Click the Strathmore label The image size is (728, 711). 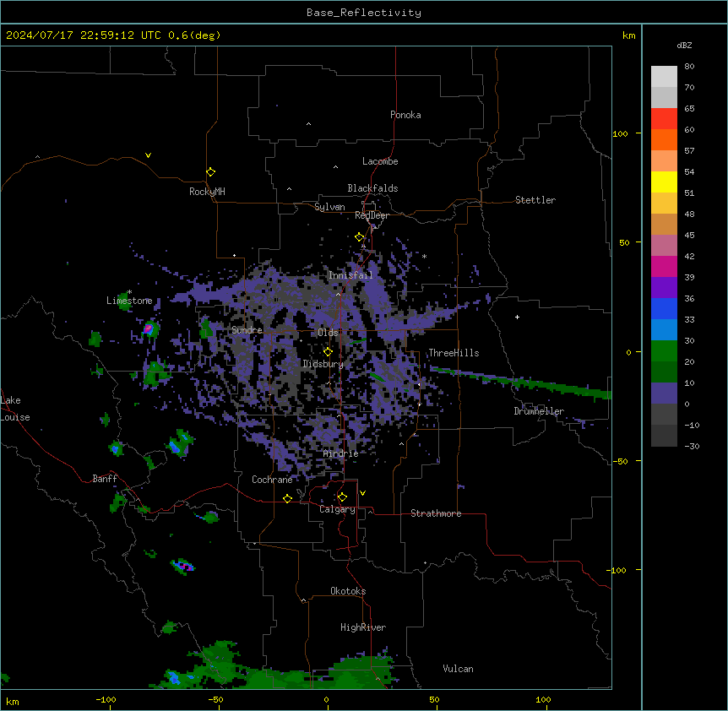pos(436,513)
